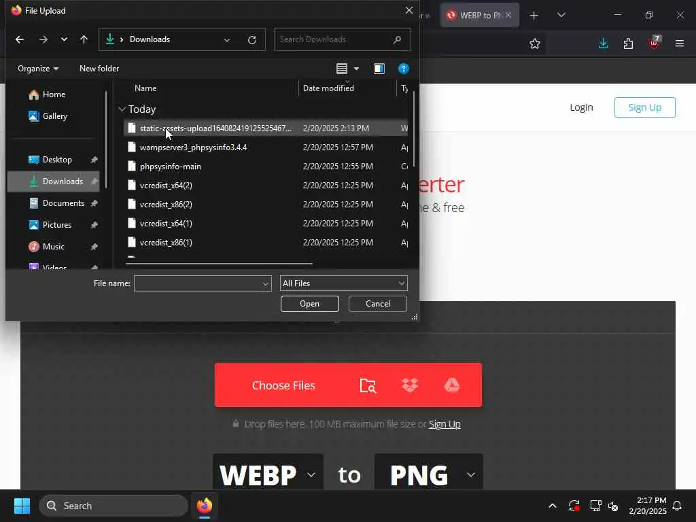Close the WEBP to PNG browser tab

pos(508,15)
